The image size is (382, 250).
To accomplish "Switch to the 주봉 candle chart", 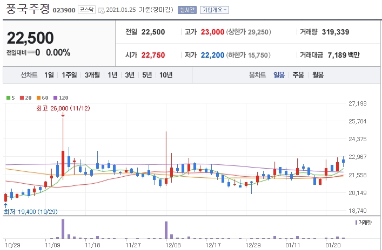I will coord(298,75).
